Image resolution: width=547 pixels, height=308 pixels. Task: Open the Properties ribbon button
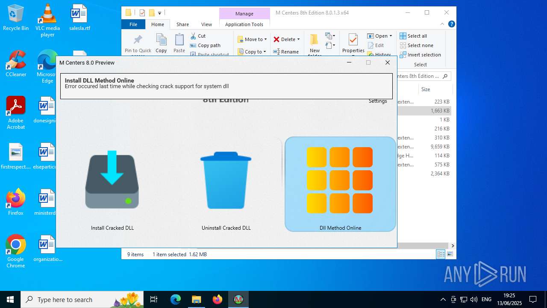(353, 43)
